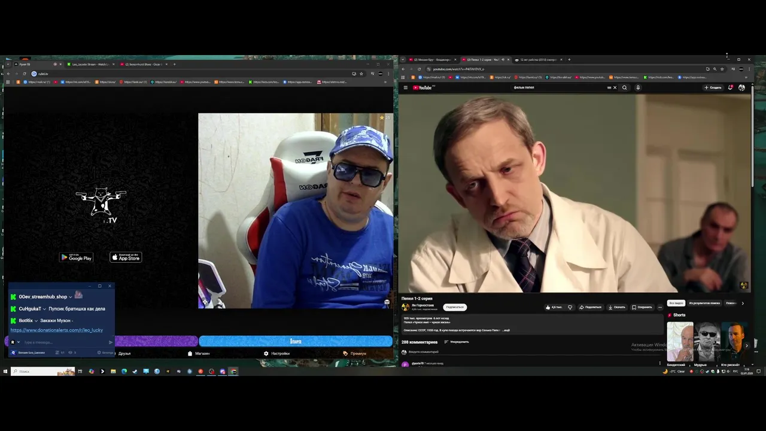This screenshot has width=766, height=431.
Task: Dislike the video with the thumbs-down button
Action: click(570, 307)
